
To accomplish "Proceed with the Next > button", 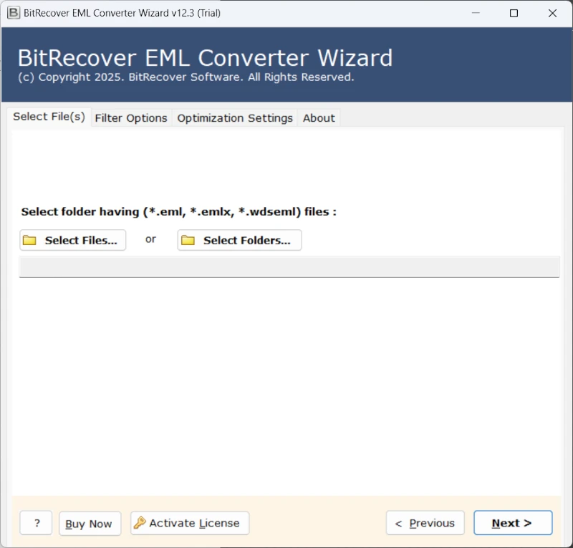I will [513, 523].
